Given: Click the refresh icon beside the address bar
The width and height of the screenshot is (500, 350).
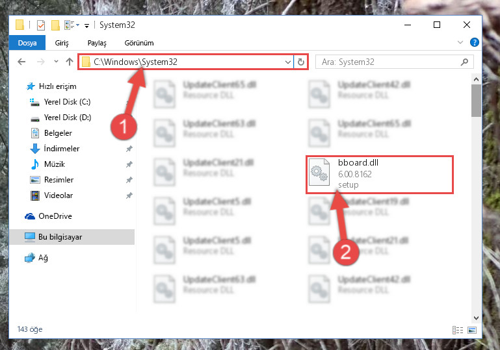Looking at the screenshot, I should click(300, 62).
